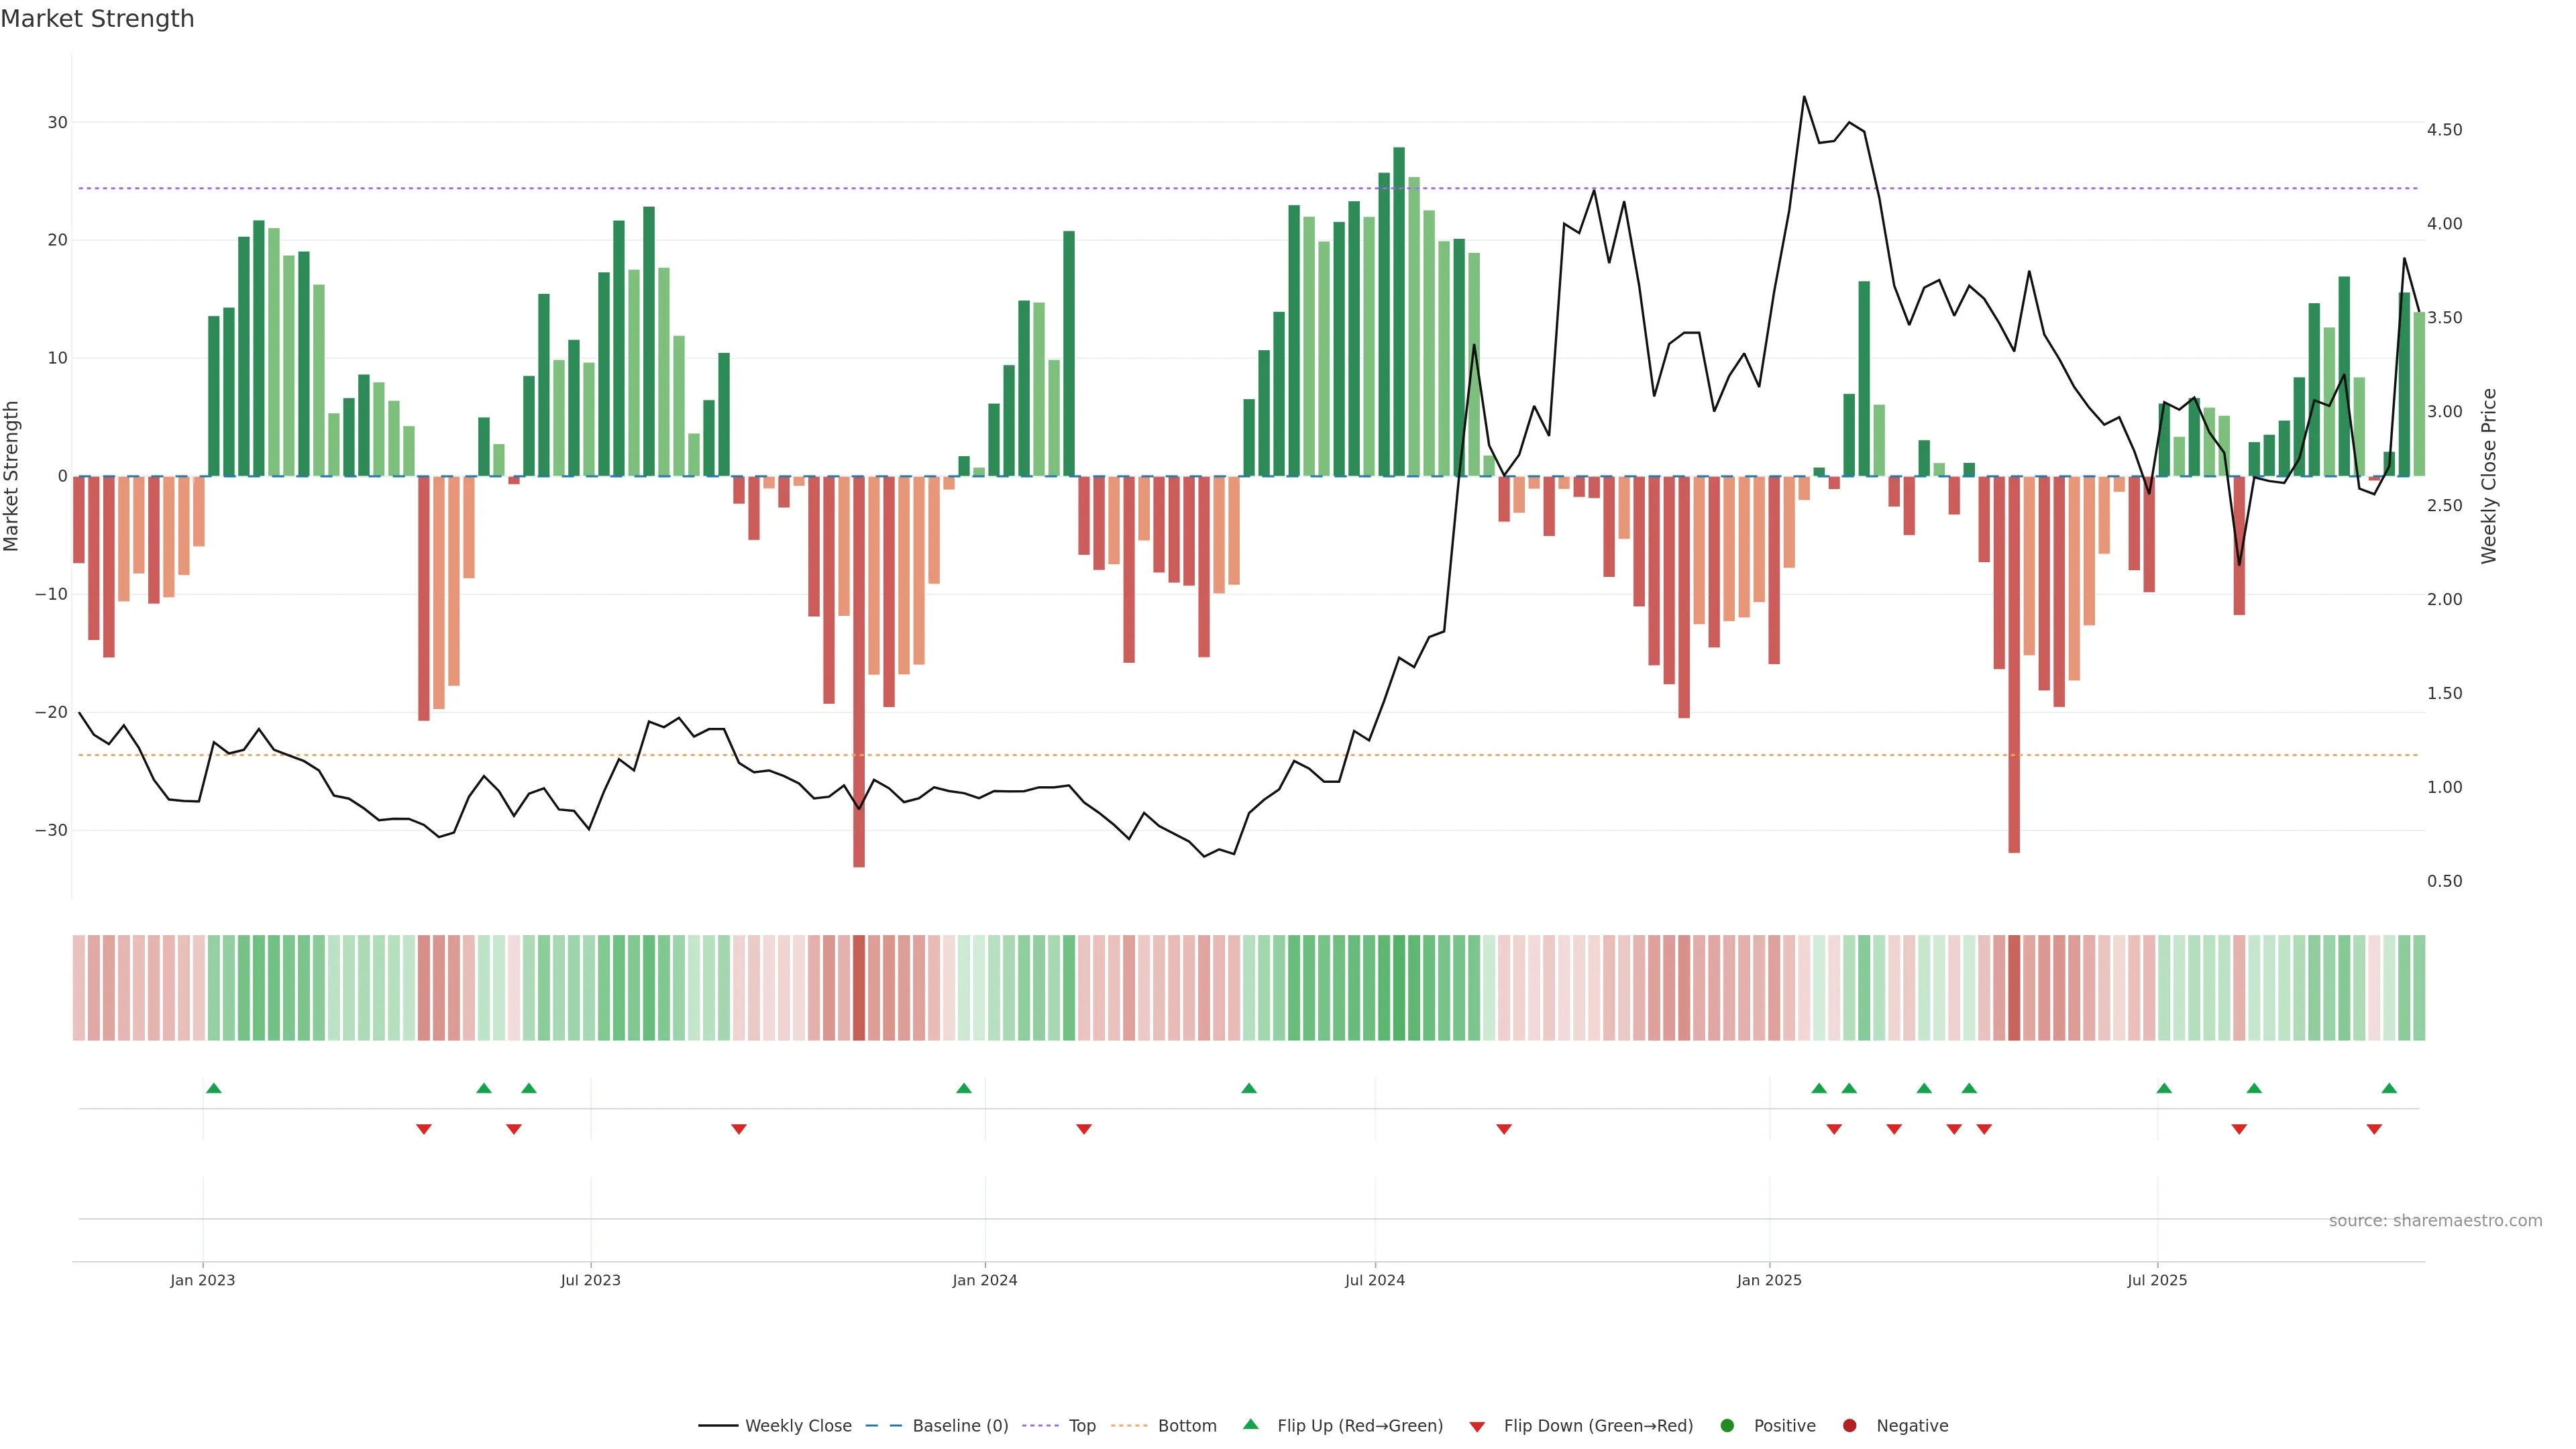This screenshot has height=1449, width=2576.
Task: Click Flip Up green triangle legend icon
Action: click(1250, 1425)
